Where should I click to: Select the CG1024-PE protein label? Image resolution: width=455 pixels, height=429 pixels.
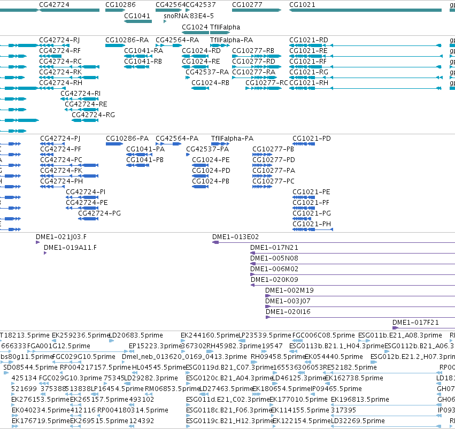(211, 160)
